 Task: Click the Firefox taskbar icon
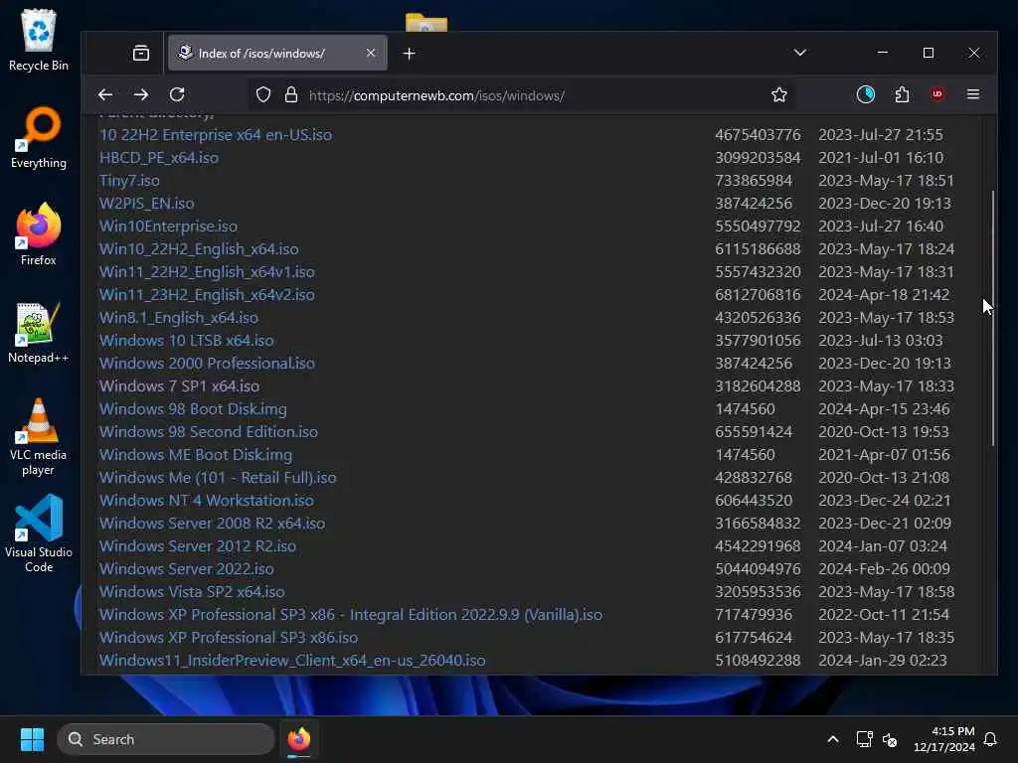tap(298, 739)
